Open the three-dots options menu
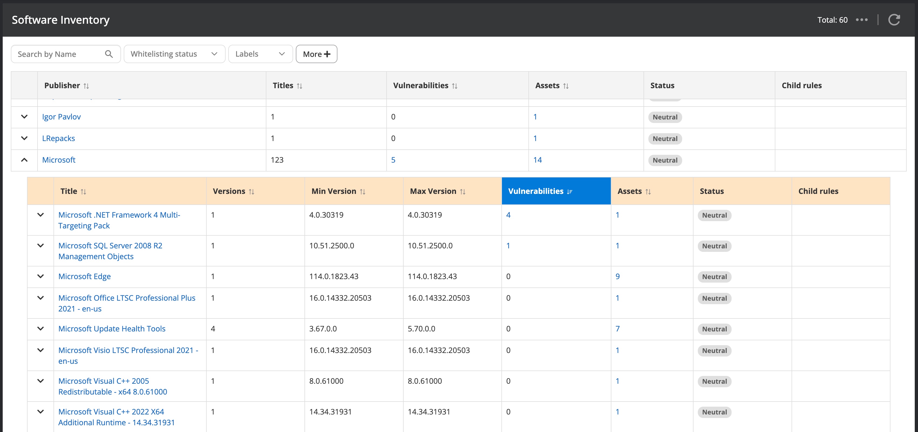This screenshot has width=918, height=432. [x=862, y=20]
